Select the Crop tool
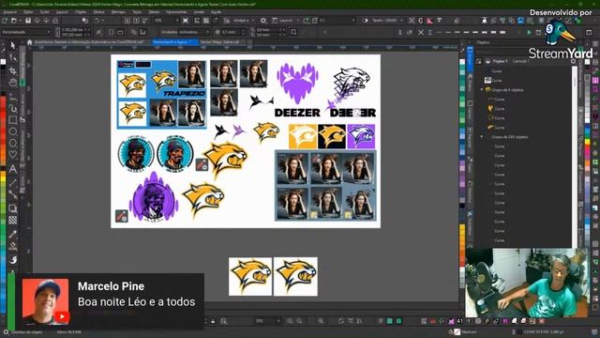 pyautogui.click(x=12, y=70)
